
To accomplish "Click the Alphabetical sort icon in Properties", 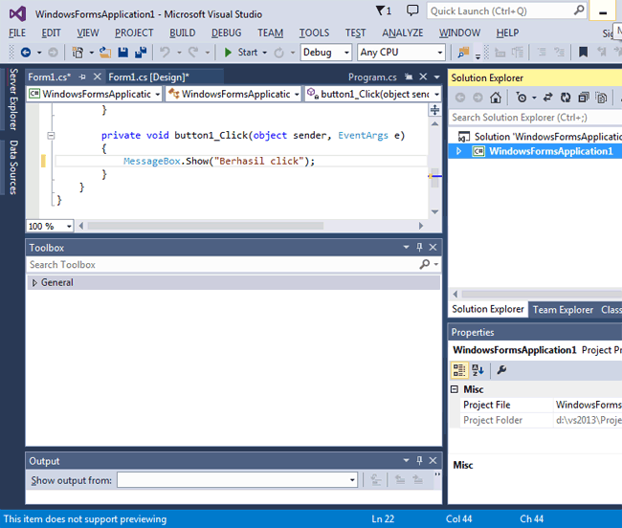I will pyautogui.click(x=478, y=370).
